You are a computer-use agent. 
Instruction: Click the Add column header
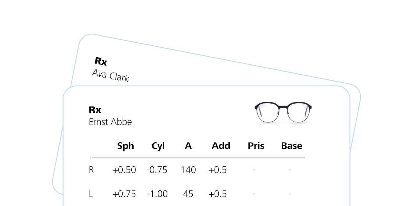click(221, 146)
